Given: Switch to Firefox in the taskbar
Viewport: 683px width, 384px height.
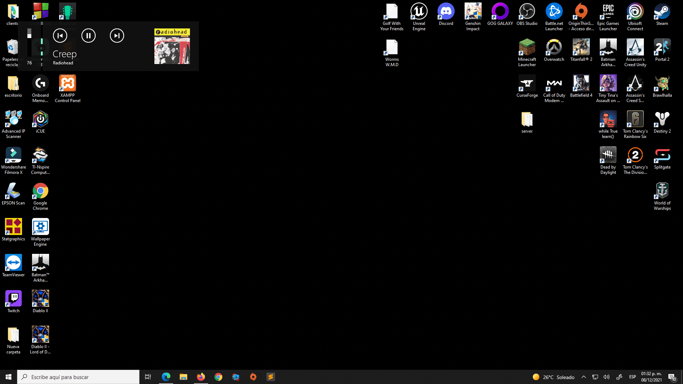Looking at the screenshot, I should point(201,377).
